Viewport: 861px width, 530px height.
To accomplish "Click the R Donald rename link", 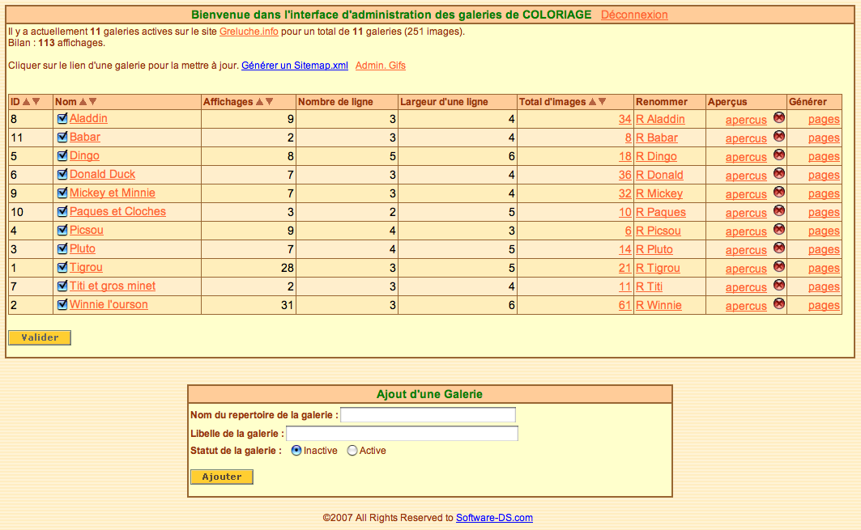I will pyautogui.click(x=659, y=175).
